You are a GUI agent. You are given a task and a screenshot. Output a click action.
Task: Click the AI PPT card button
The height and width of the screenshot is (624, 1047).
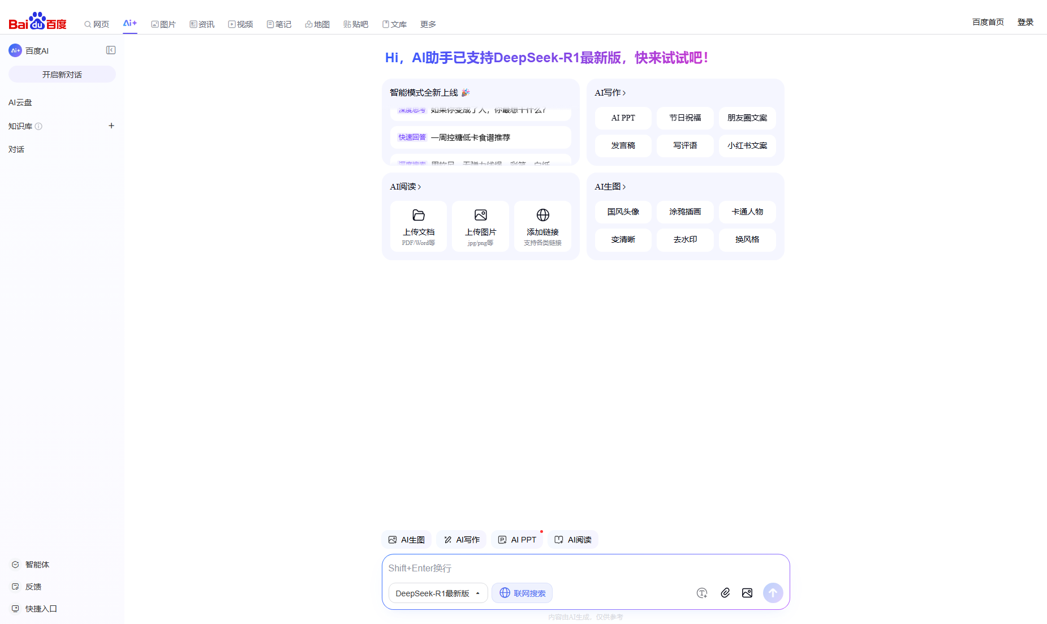623,118
